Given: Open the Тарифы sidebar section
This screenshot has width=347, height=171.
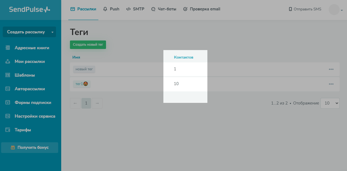Looking at the screenshot, I should click(x=23, y=130).
